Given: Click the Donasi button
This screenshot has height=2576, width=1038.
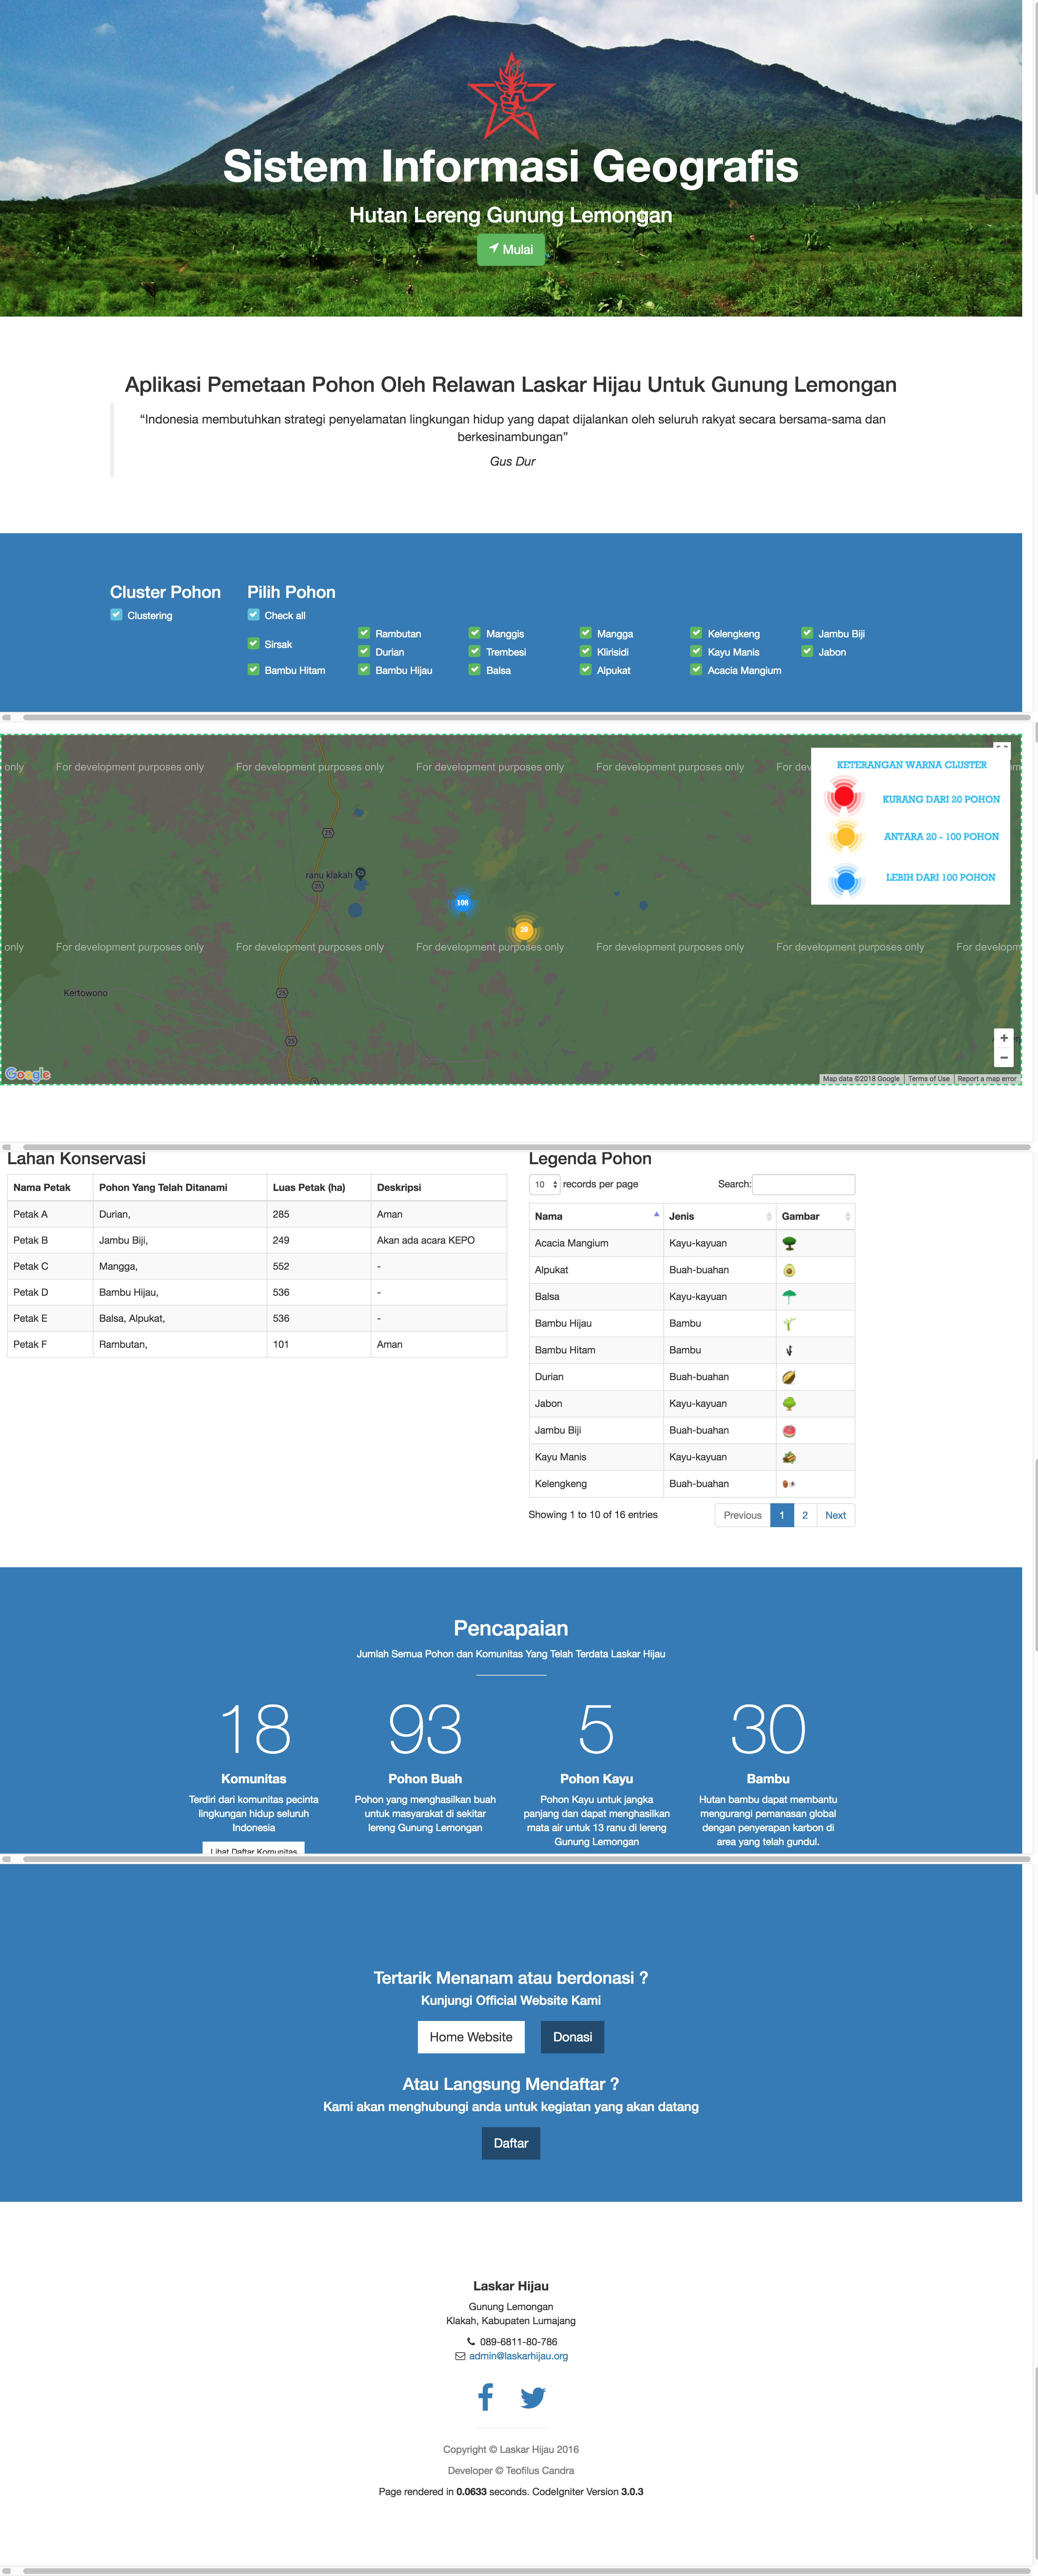Looking at the screenshot, I should coord(572,2037).
